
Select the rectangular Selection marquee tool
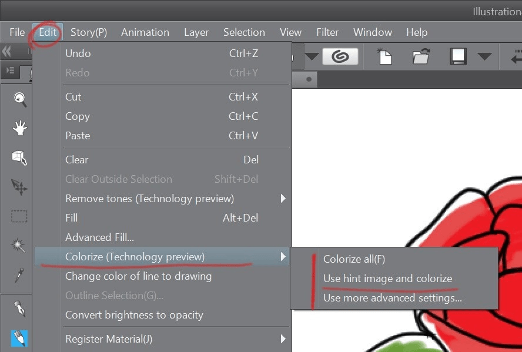point(19,216)
